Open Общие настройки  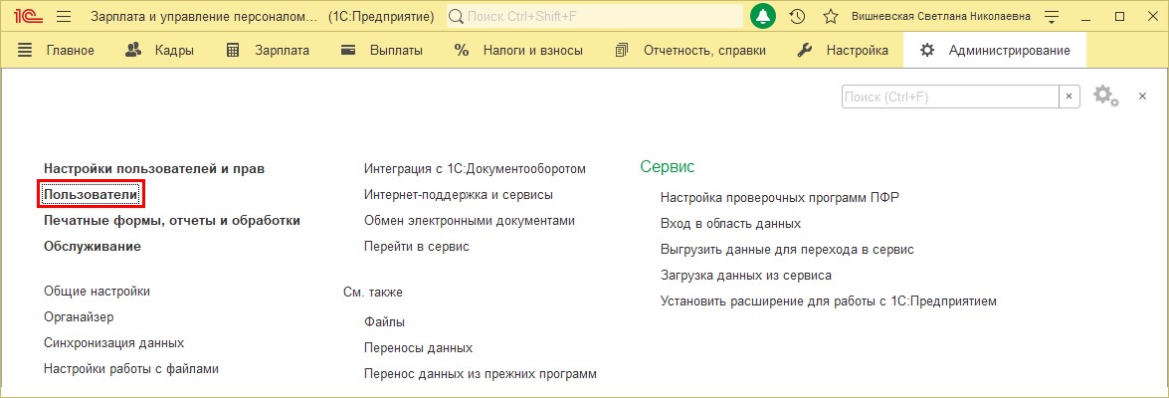tap(97, 291)
